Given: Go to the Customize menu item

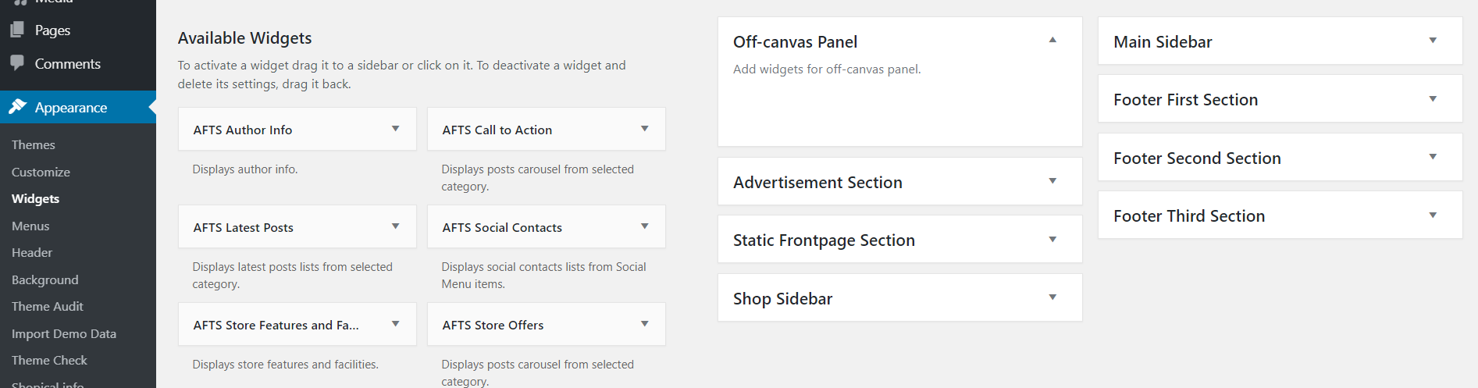Looking at the screenshot, I should pos(41,172).
